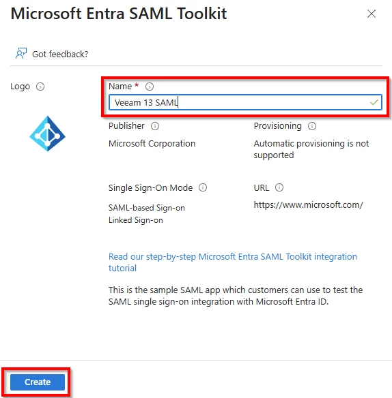
Task: Open the step-by-step integration tutorial link
Action: pos(232,262)
